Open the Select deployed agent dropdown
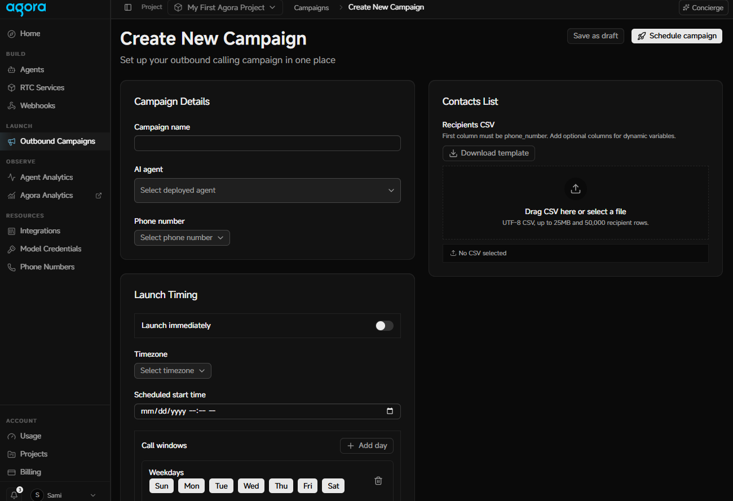 pyautogui.click(x=267, y=190)
